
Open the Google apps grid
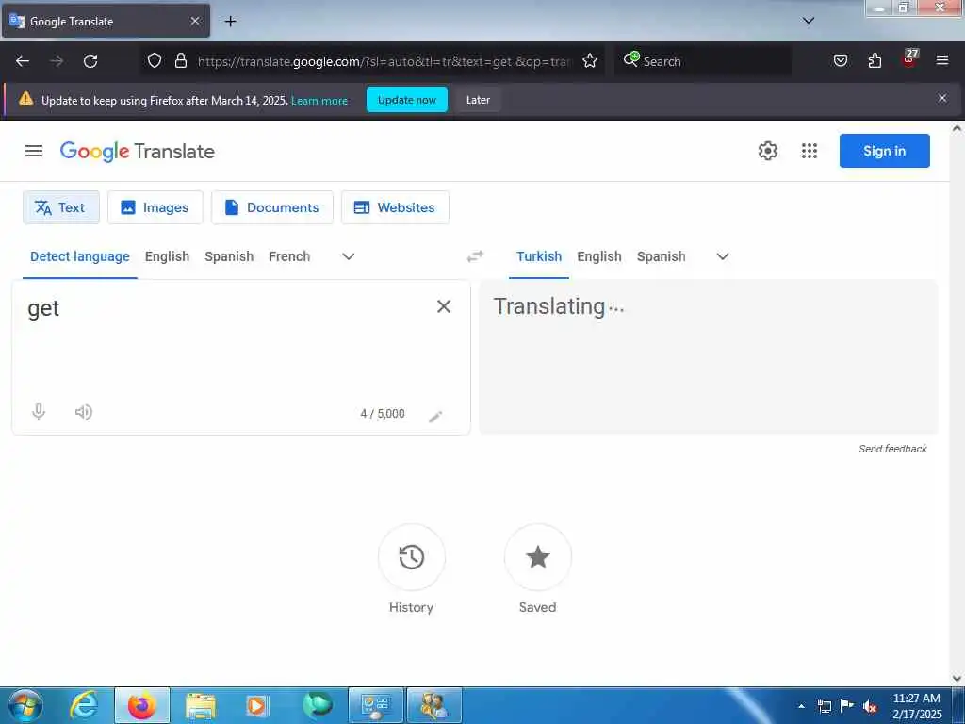click(810, 151)
